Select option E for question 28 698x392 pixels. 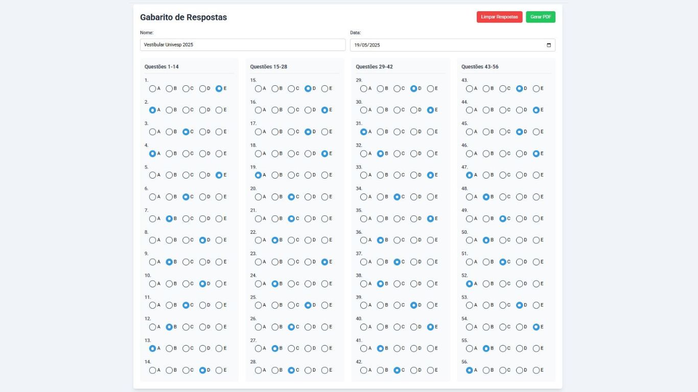324,370
